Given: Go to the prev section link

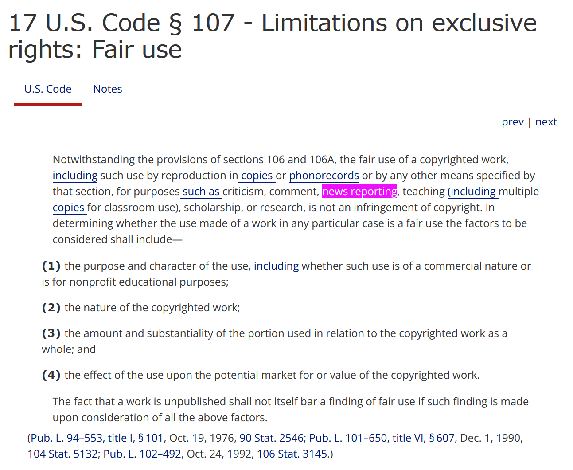Looking at the screenshot, I should (513, 122).
